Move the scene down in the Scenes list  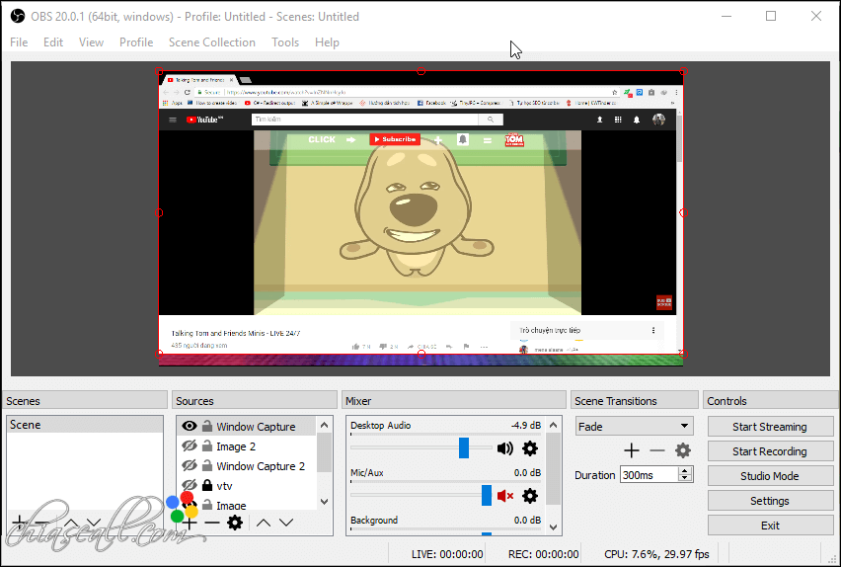point(94,523)
